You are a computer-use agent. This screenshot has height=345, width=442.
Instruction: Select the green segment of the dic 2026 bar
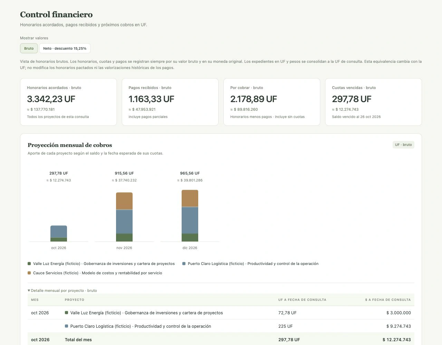[x=190, y=237]
